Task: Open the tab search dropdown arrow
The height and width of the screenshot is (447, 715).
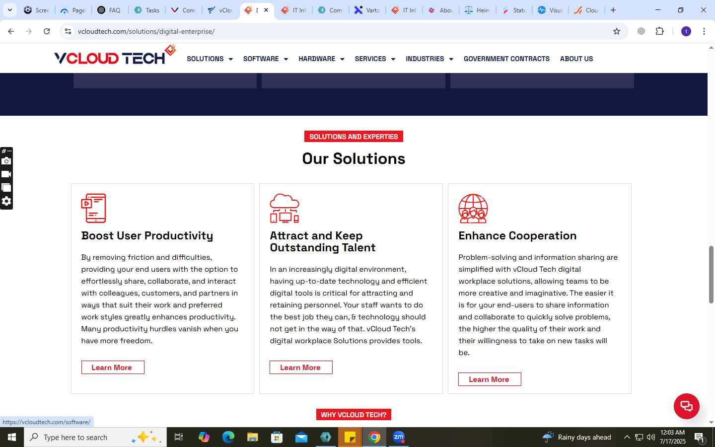Action: [x=9, y=10]
